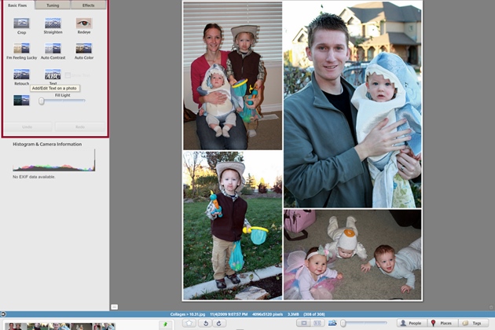
Task: Open the Effects tab
Action: [x=88, y=5]
